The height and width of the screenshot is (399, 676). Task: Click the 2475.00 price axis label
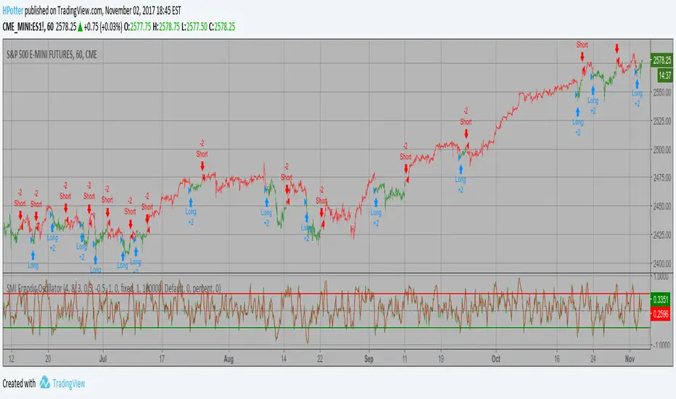(661, 177)
